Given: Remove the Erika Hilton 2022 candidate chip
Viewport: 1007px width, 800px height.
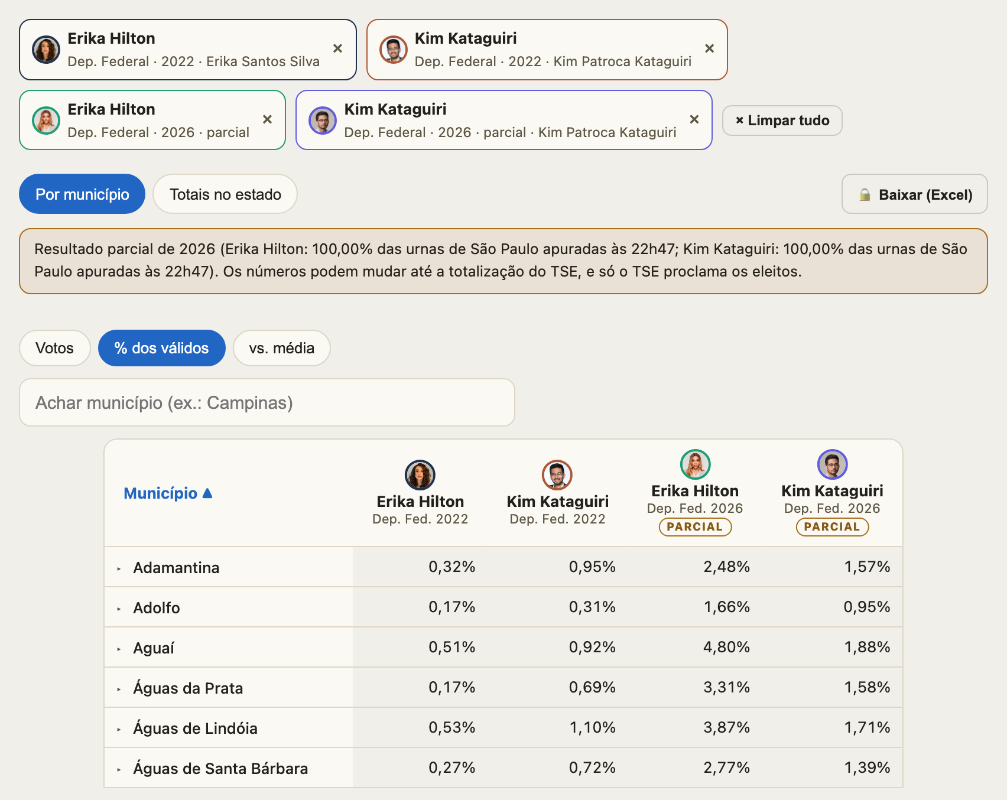Looking at the screenshot, I should [x=337, y=48].
